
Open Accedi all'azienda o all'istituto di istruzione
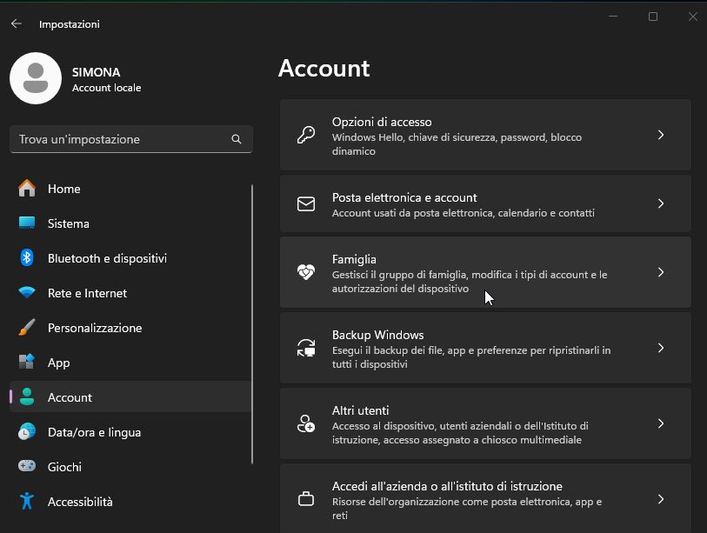[447, 487]
